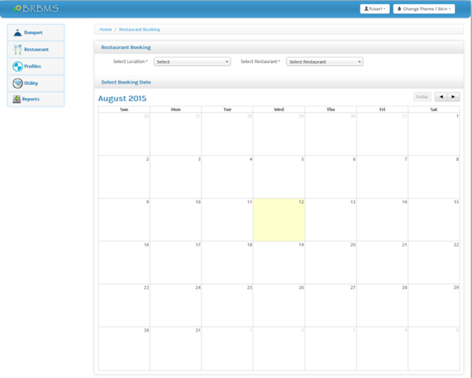Open the Banquet menu item

tap(33, 33)
